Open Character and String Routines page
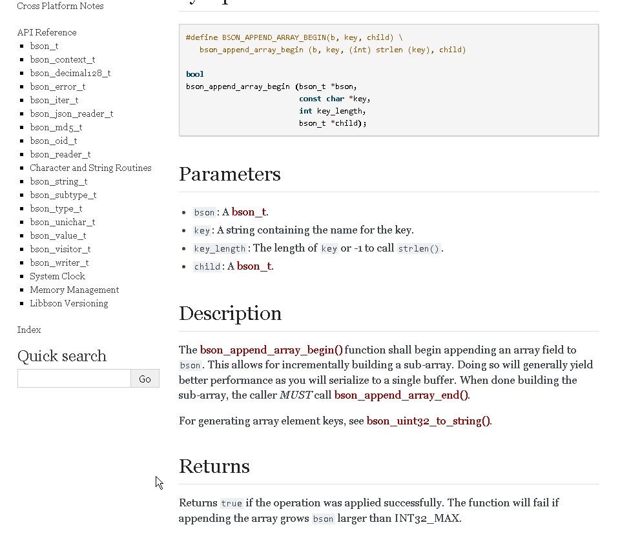Image resolution: width=620 pixels, height=547 pixels. 90,168
